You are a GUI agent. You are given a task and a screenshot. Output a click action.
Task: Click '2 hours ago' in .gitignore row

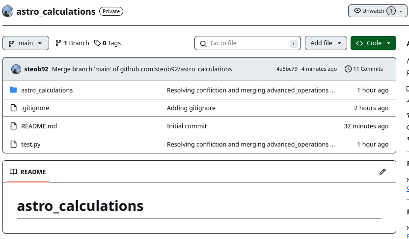click(371, 108)
